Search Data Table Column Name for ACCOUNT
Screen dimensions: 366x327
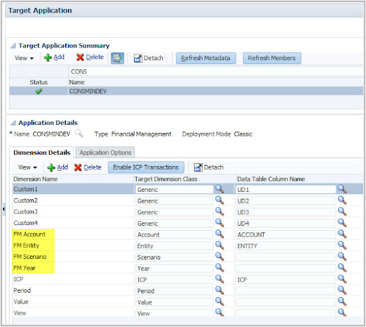click(x=342, y=234)
